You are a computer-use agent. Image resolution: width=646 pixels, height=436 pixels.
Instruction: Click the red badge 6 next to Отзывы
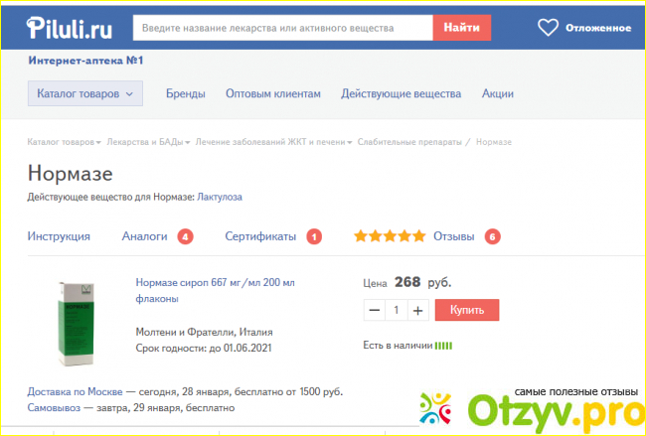click(492, 236)
